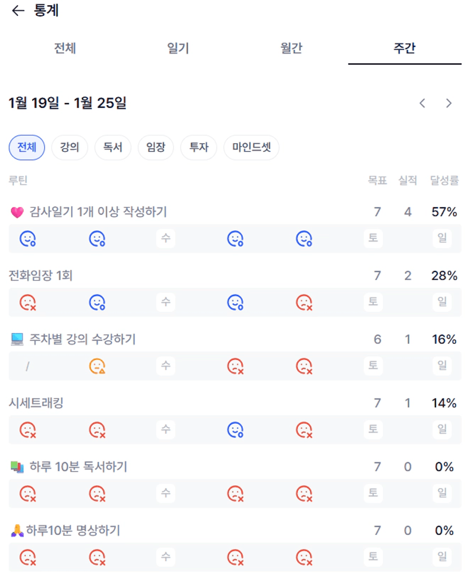Click the back arrow beside 통계
This screenshot has height=584, width=467.
click(x=18, y=11)
